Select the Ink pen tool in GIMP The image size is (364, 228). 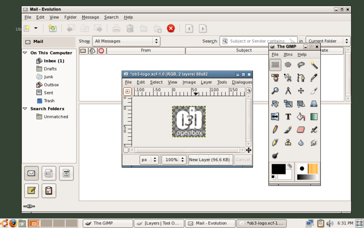coord(275,142)
